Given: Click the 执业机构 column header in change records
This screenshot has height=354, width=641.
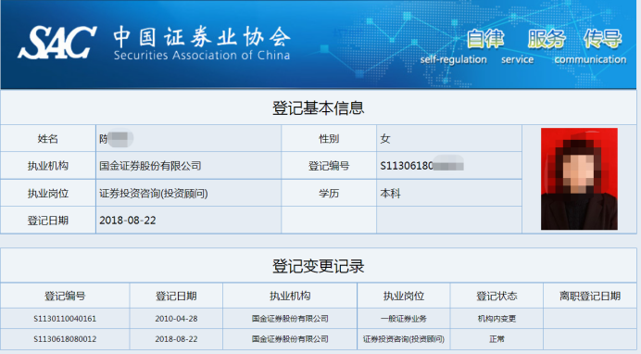Looking at the screenshot, I should pyautogui.click(x=290, y=296).
